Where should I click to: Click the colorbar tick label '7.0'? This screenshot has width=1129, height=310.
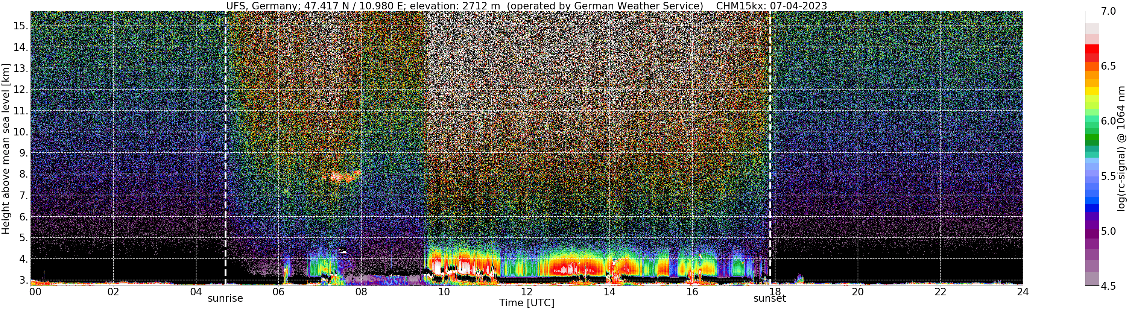pos(1108,11)
